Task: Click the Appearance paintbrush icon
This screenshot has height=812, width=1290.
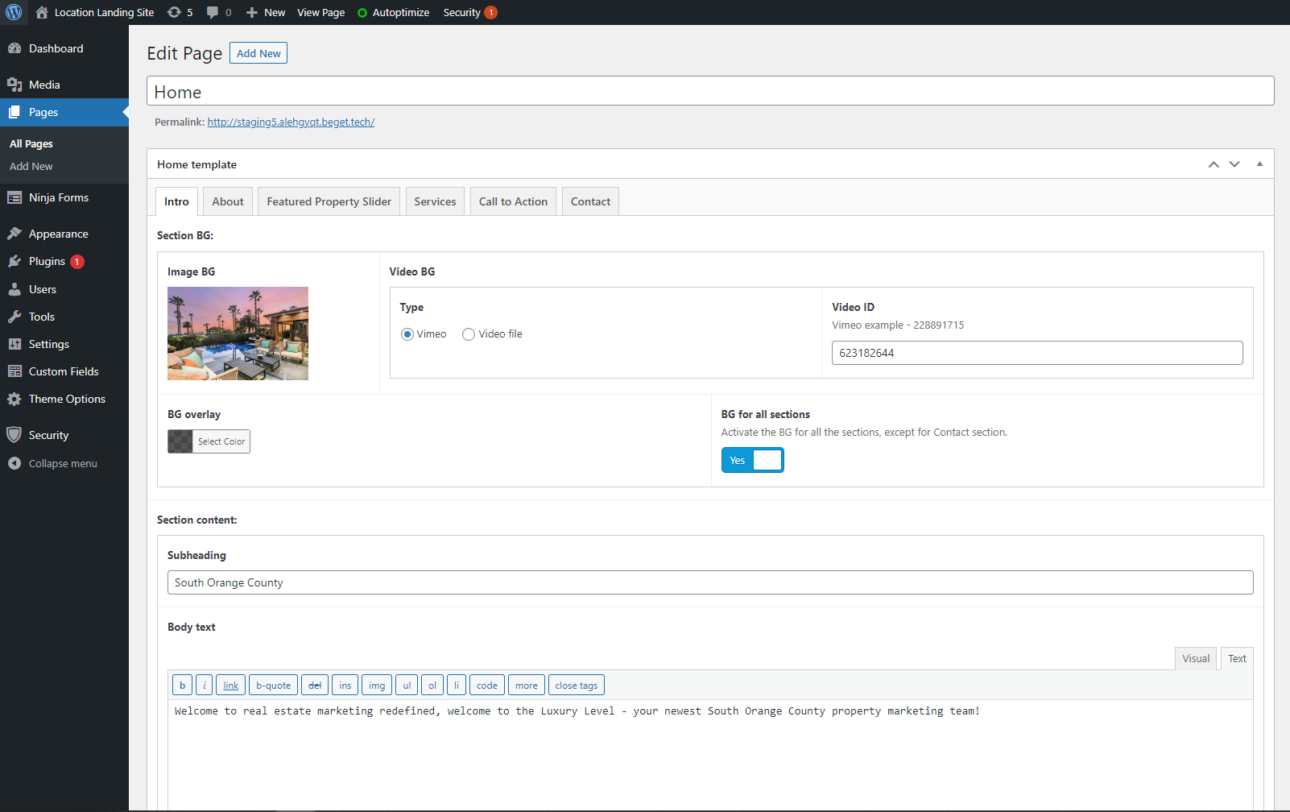Action: click(14, 234)
